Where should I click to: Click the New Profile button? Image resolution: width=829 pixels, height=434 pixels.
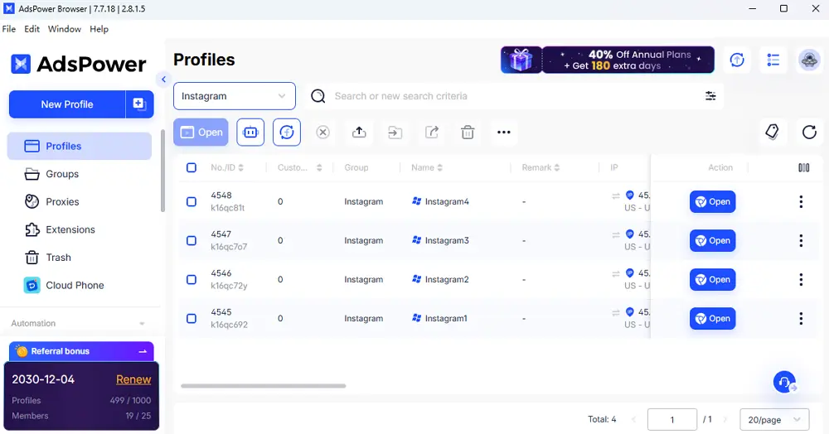point(67,104)
